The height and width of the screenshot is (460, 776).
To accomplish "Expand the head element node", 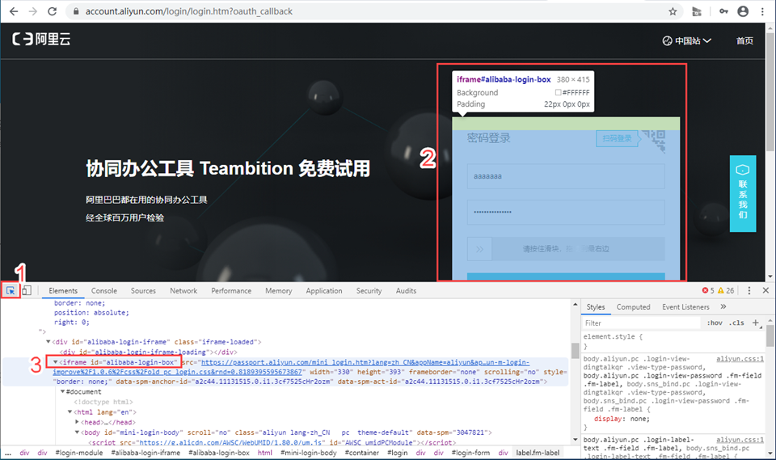I will coord(78,422).
